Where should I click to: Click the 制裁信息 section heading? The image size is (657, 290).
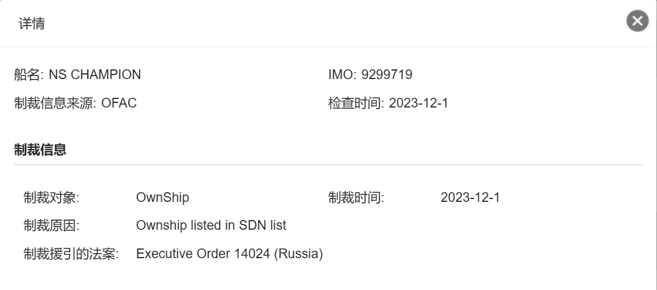coord(40,150)
